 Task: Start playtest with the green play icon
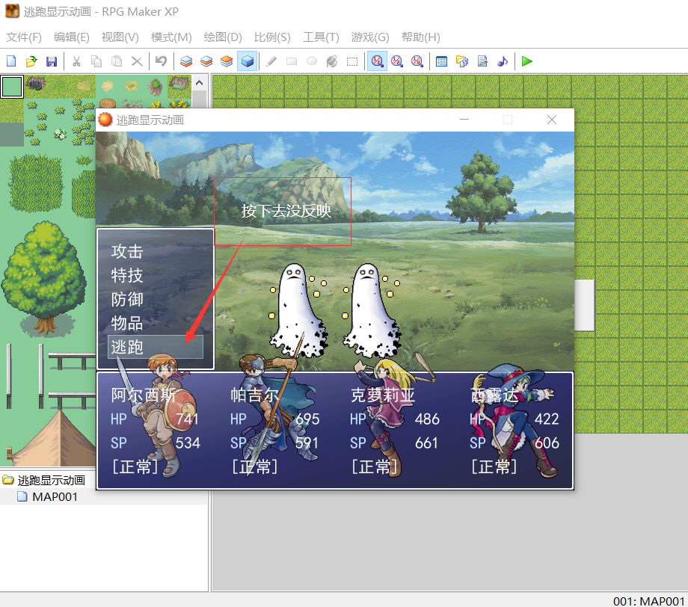pyautogui.click(x=527, y=61)
